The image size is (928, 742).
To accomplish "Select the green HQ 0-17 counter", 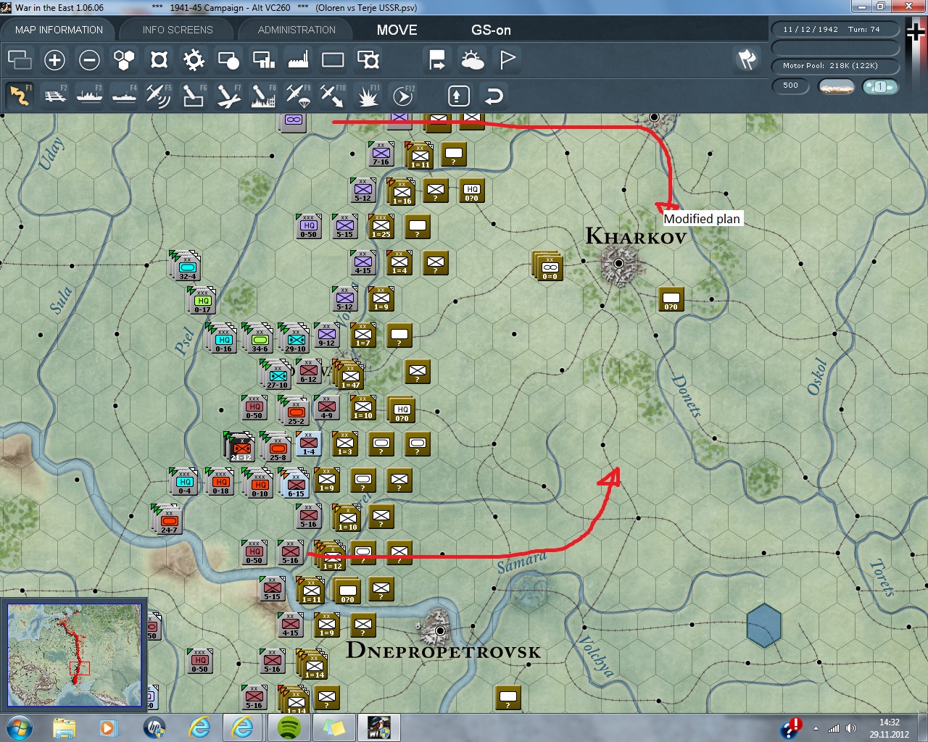I will [x=203, y=300].
